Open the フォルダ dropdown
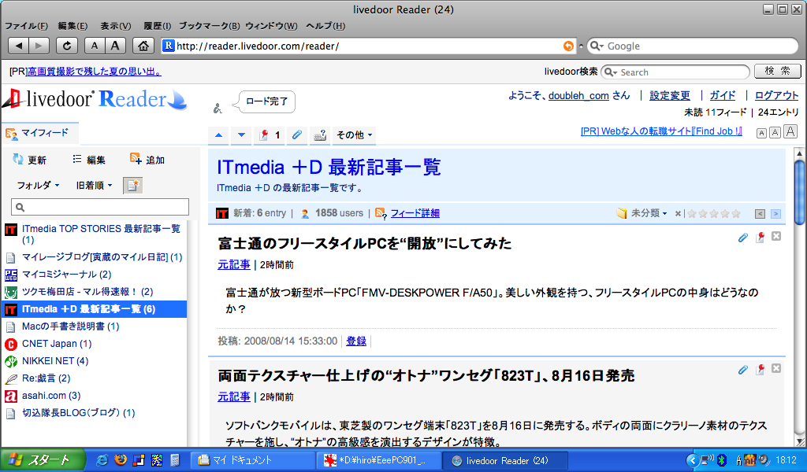 [38, 186]
